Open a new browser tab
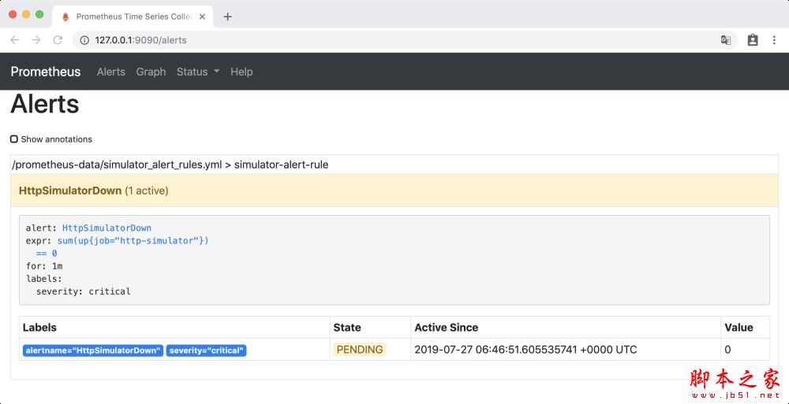789x404 pixels. coord(228,17)
